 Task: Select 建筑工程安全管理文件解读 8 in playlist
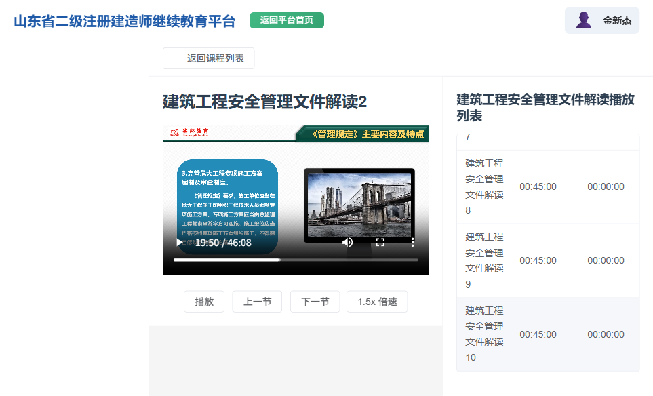pyautogui.click(x=548, y=187)
